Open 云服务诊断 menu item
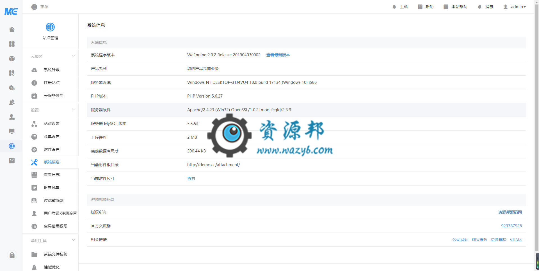The width and height of the screenshot is (539, 271). tap(54, 96)
